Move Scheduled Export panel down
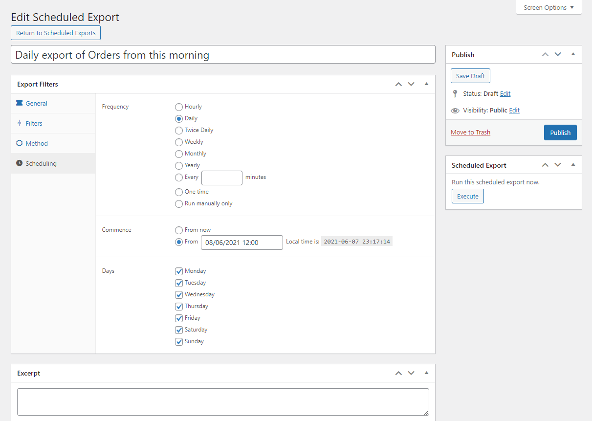The width and height of the screenshot is (592, 421). (558, 165)
